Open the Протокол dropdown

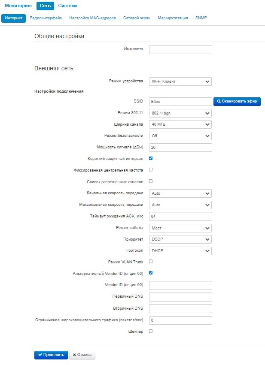coord(180,251)
